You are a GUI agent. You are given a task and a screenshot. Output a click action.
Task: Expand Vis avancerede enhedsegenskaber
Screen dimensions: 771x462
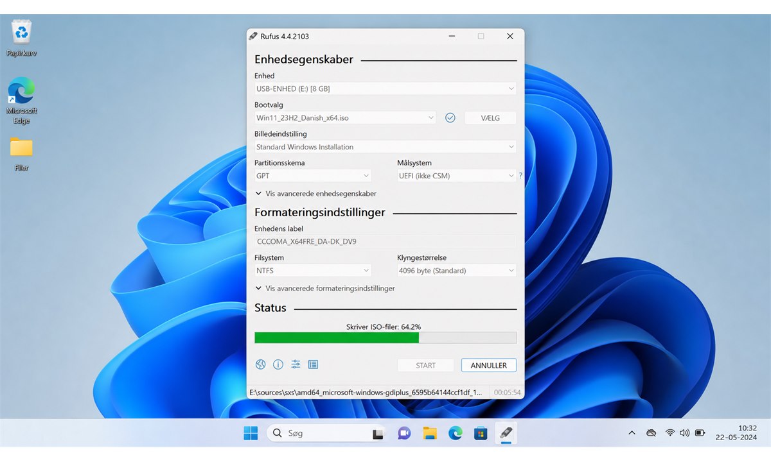(315, 193)
